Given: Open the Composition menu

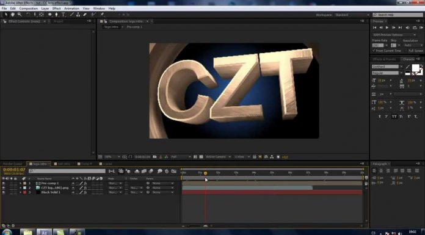Looking at the screenshot, I should click(x=29, y=9).
